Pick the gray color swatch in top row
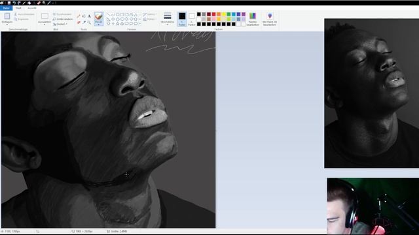This screenshot has width=419, height=235. (x=204, y=14)
